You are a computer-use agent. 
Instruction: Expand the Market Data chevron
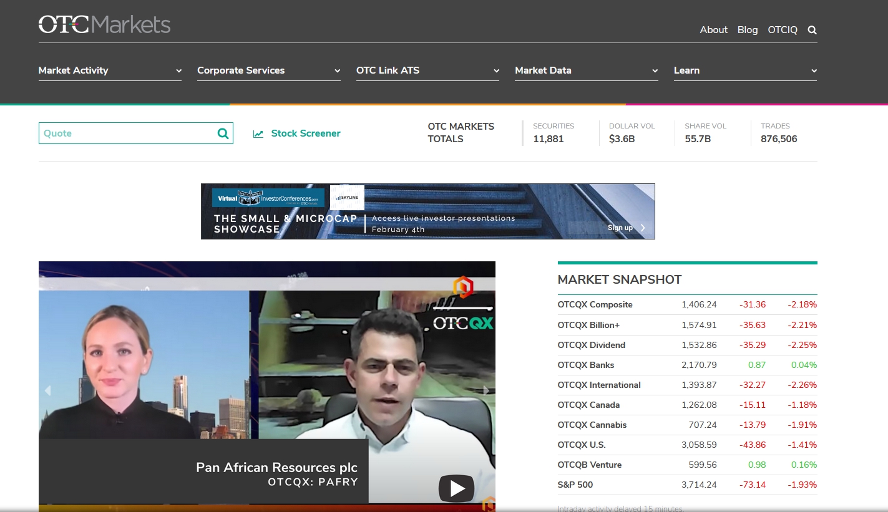point(655,71)
